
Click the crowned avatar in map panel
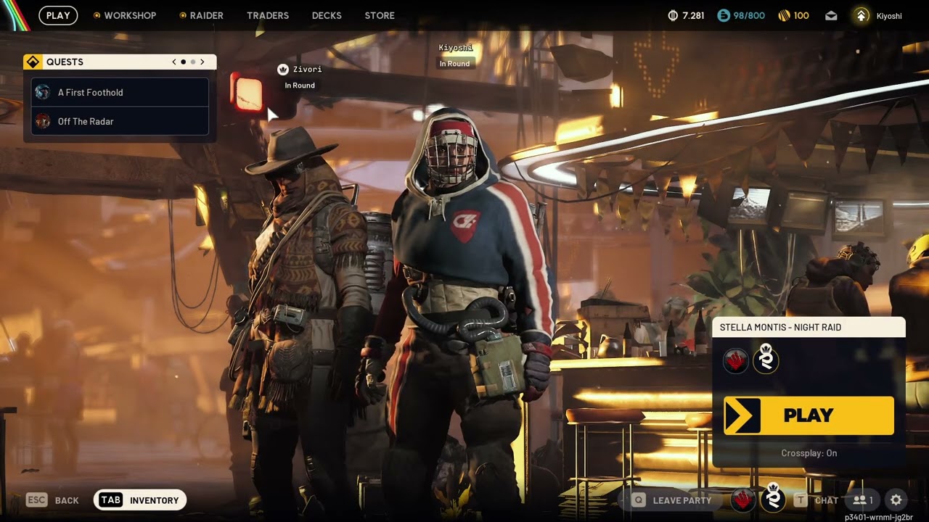(x=766, y=360)
